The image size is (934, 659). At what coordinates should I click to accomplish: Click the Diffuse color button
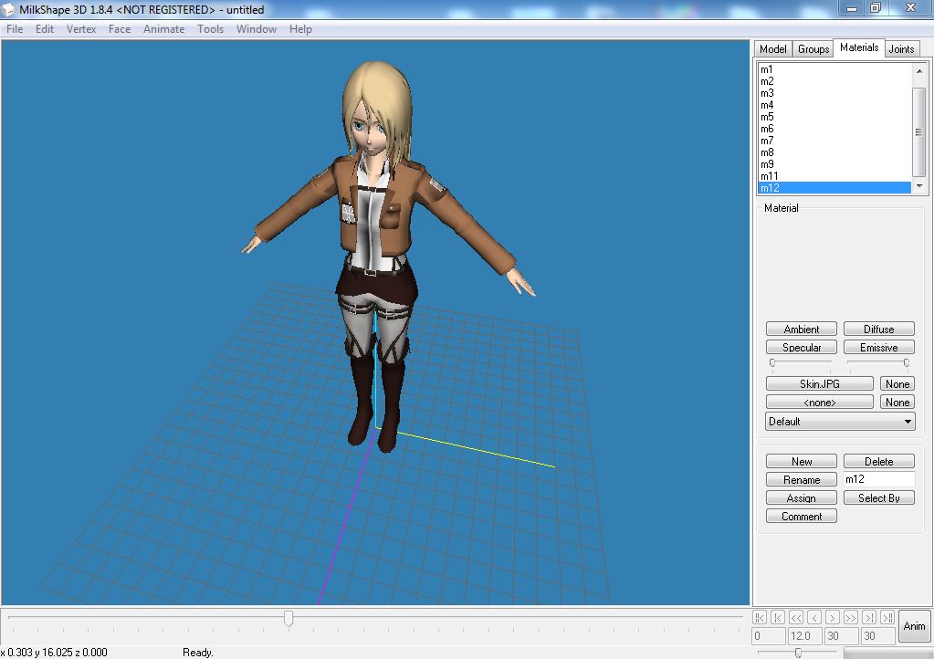(878, 329)
